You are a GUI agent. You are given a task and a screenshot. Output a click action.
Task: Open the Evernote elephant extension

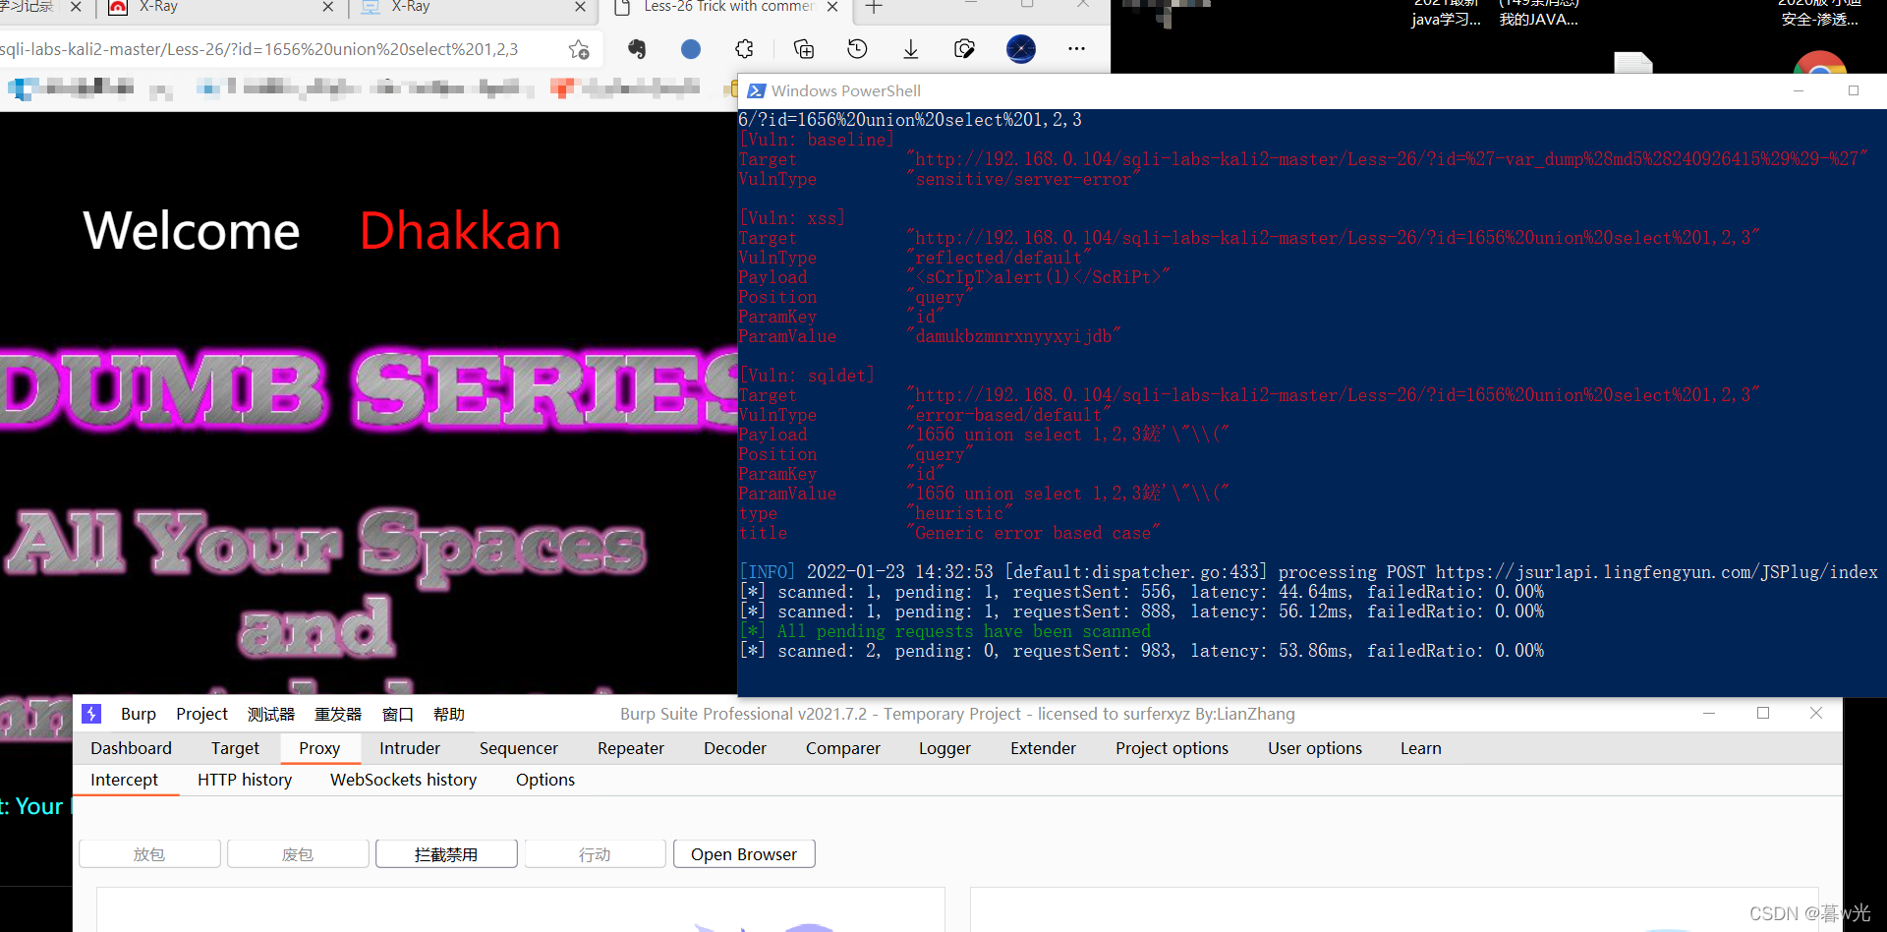[637, 49]
